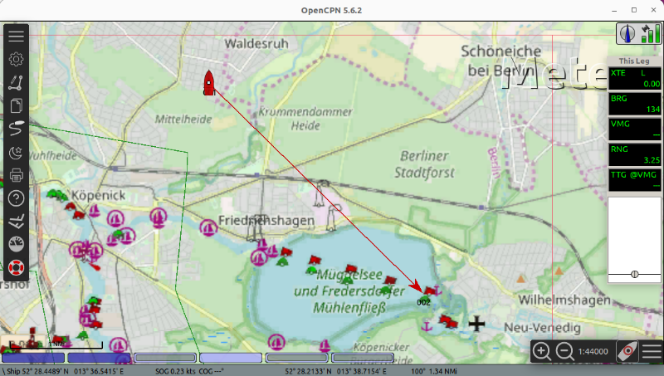The image size is (664, 376).
Task: Click the Mittelheide map label
Action: pyautogui.click(x=183, y=120)
